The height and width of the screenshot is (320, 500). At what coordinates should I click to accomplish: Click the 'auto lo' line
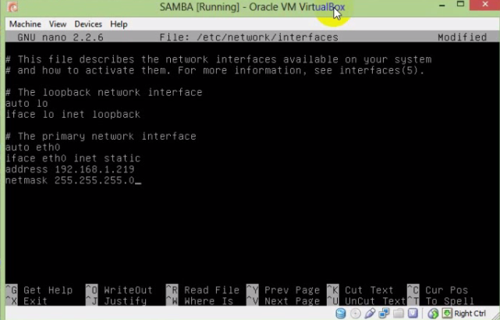(x=27, y=103)
